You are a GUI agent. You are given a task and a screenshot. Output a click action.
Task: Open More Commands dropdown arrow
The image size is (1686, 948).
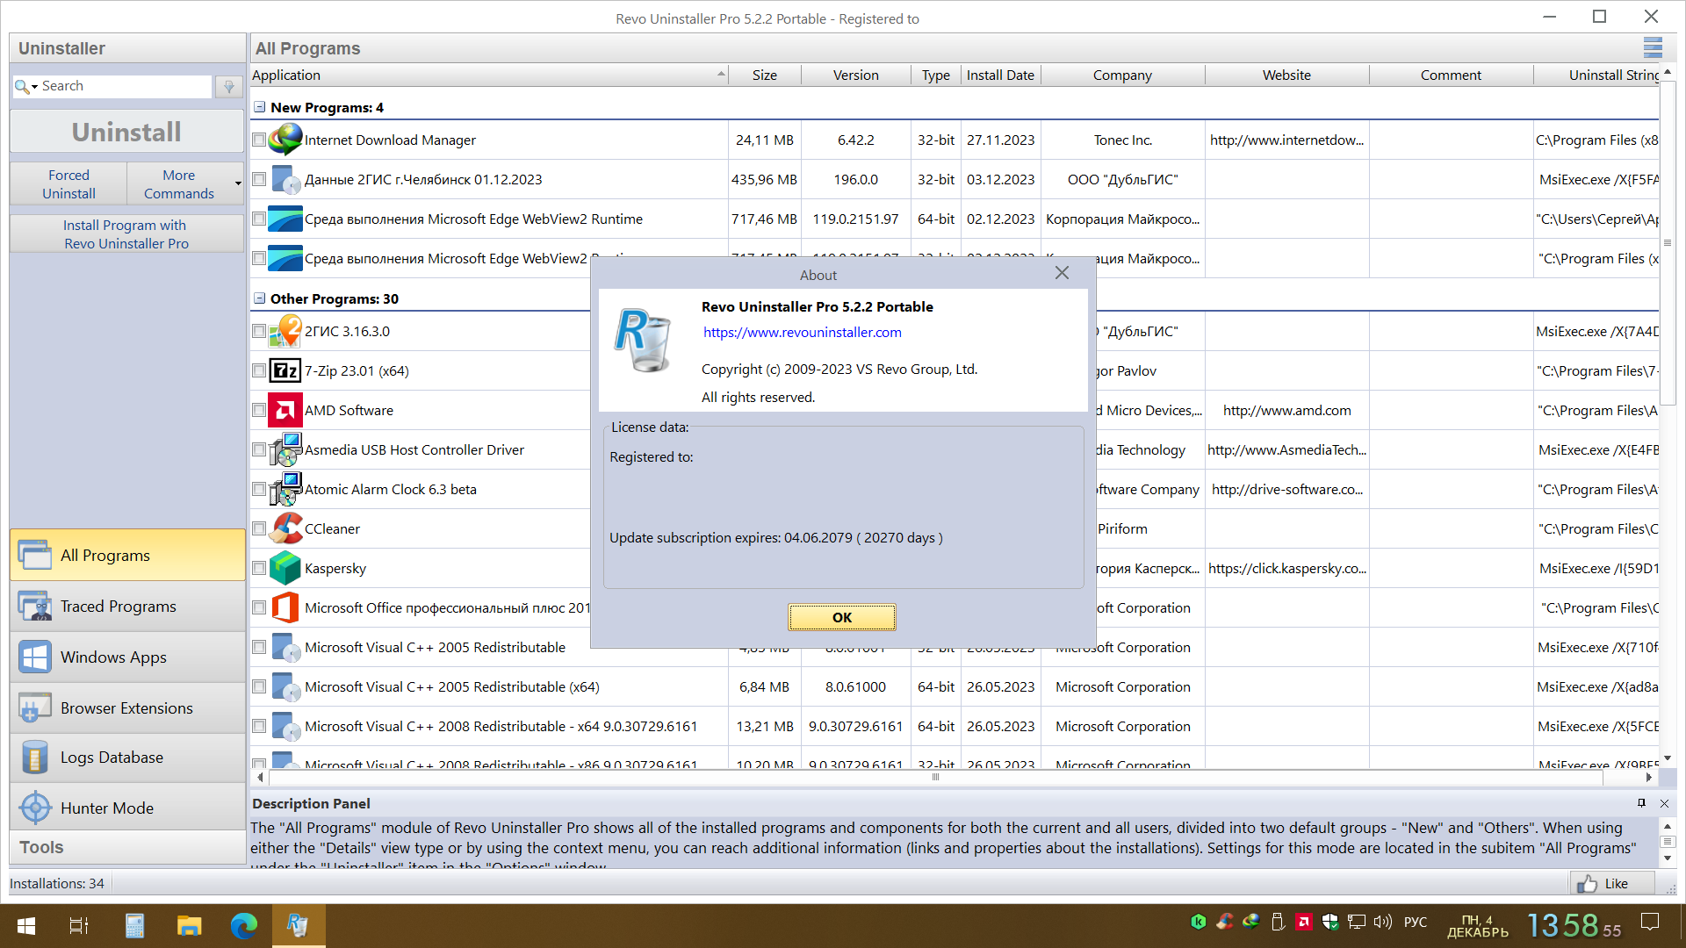click(238, 183)
